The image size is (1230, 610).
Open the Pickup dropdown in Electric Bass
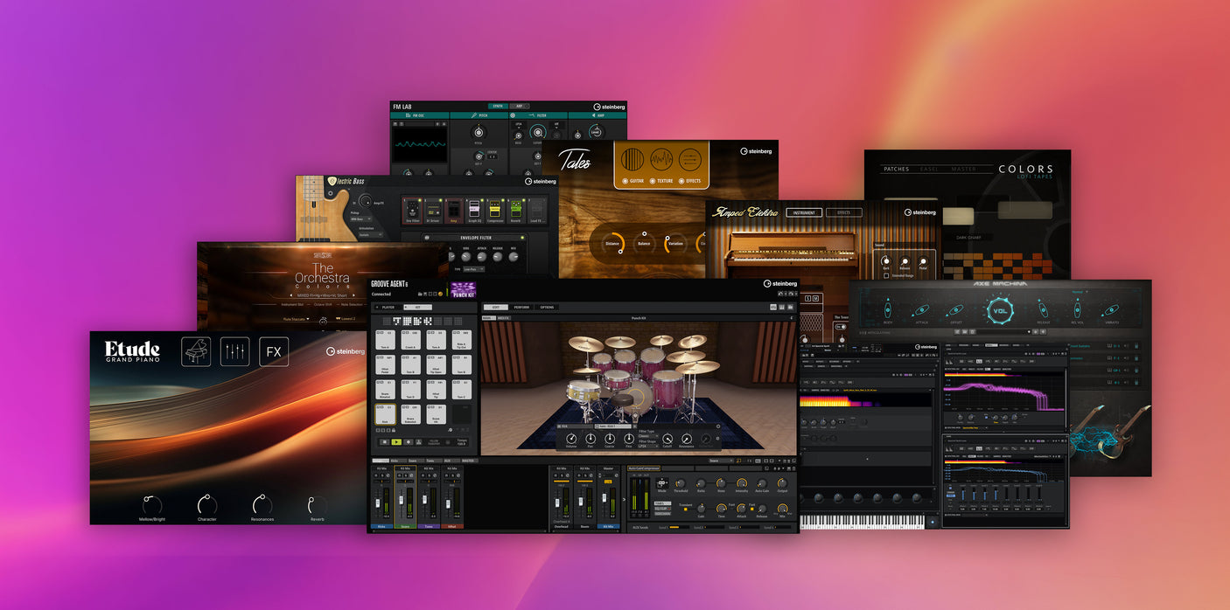360,219
